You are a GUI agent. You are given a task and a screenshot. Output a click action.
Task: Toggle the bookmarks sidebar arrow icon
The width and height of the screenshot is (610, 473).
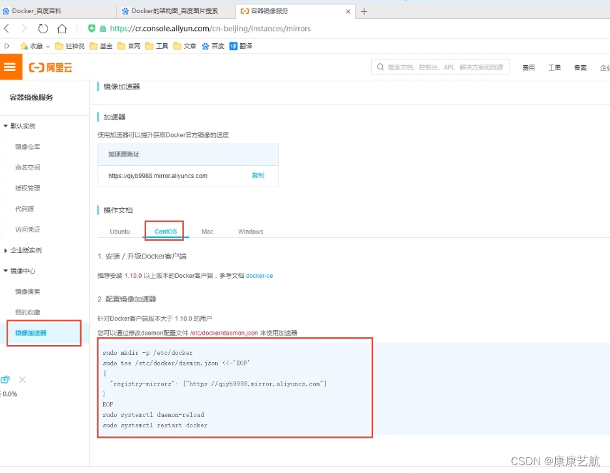[x=7, y=46]
